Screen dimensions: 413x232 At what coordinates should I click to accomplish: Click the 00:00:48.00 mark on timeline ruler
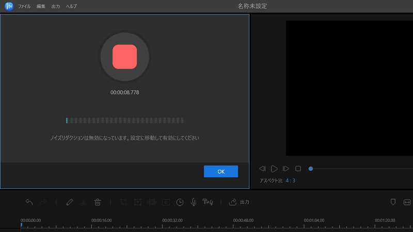point(243,221)
